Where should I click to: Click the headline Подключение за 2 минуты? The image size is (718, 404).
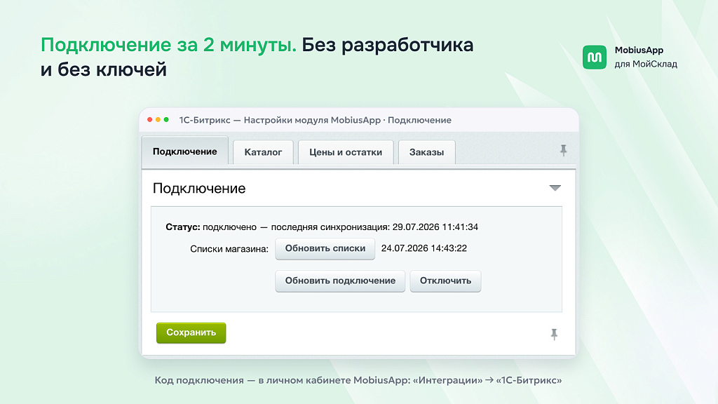(168, 45)
